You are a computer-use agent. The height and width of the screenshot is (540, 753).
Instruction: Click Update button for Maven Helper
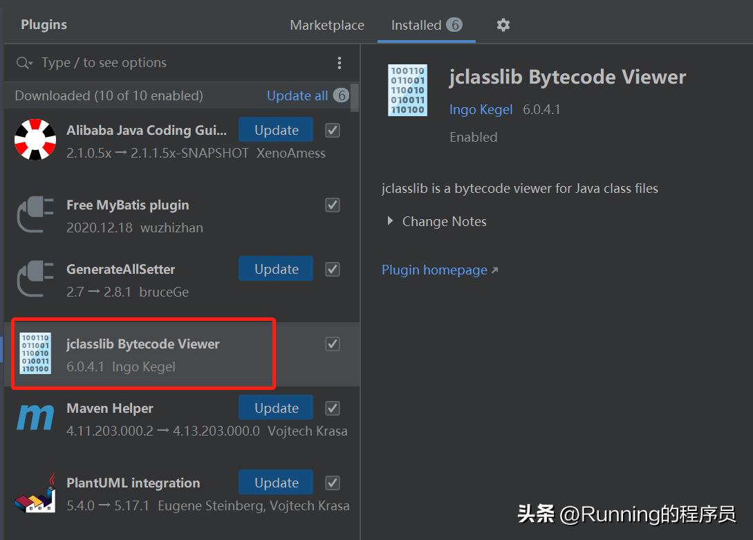pos(276,408)
